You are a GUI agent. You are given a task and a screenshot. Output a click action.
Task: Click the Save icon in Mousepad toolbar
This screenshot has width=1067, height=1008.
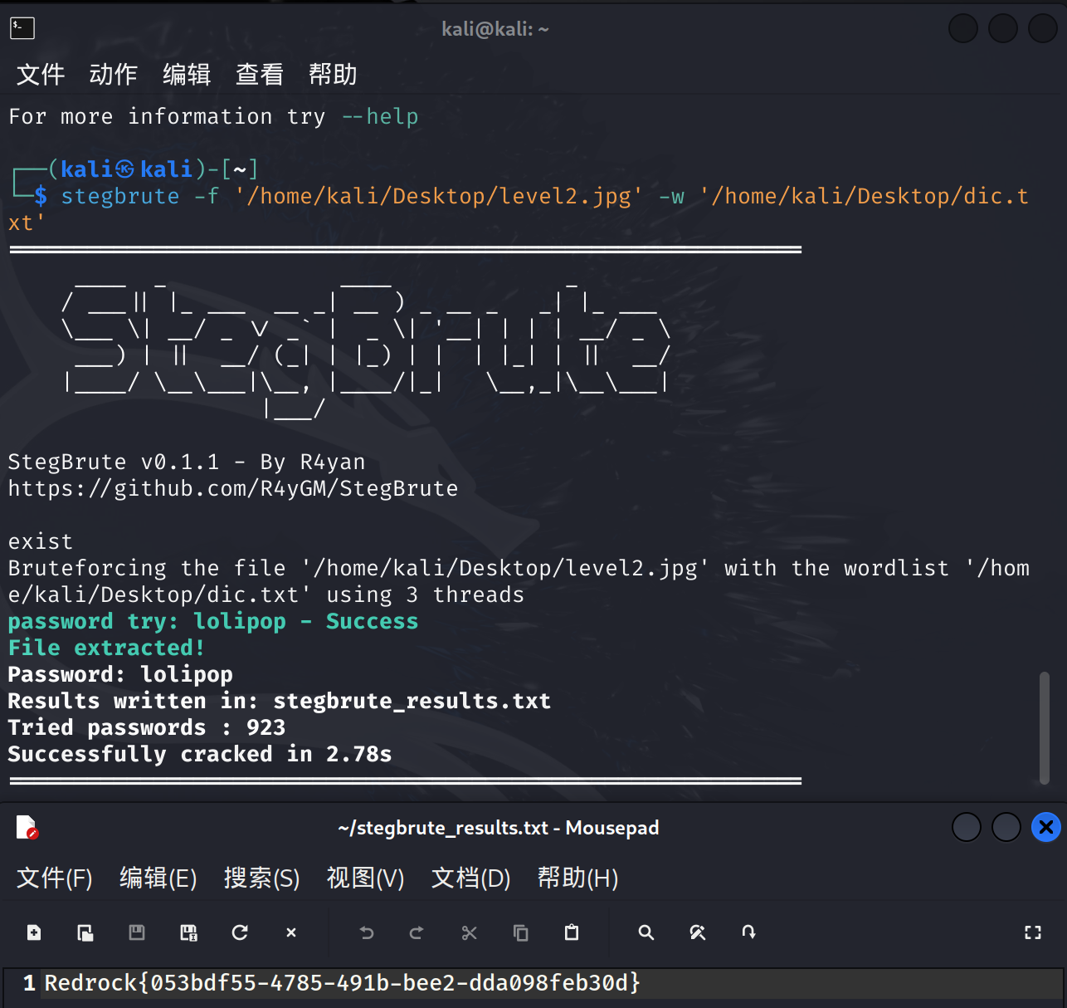click(x=137, y=932)
